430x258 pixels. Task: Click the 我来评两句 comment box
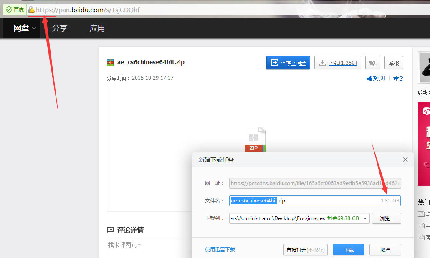pyautogui.click(x=150, y=248)
